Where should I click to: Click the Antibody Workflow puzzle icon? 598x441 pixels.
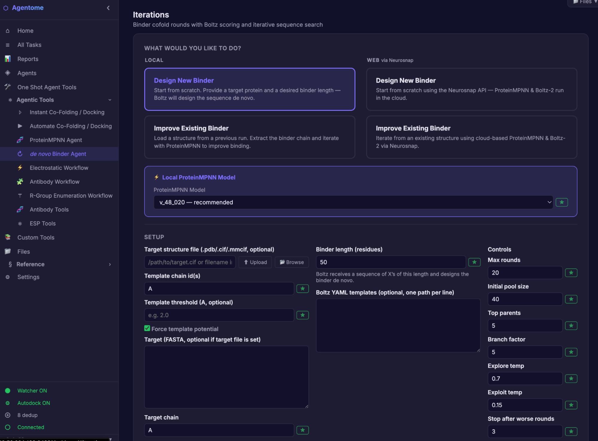[x=20, y=182]
